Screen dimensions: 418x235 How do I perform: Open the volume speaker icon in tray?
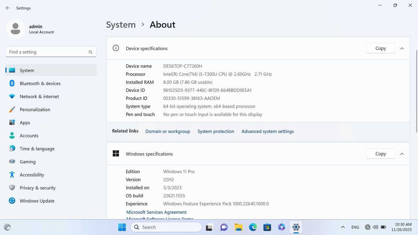[375, 227]
